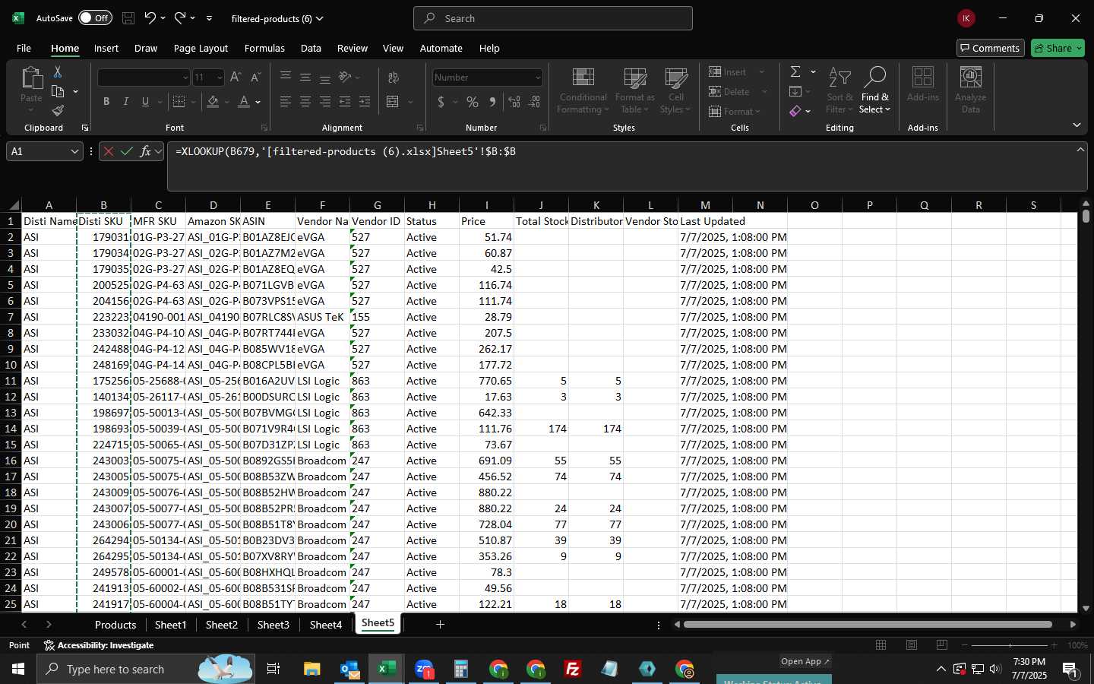Image resolution: width=1094 pixels, height=684 pixels.
Task: Switch to the Products sheet tab
Action: (x=115, y=625)
